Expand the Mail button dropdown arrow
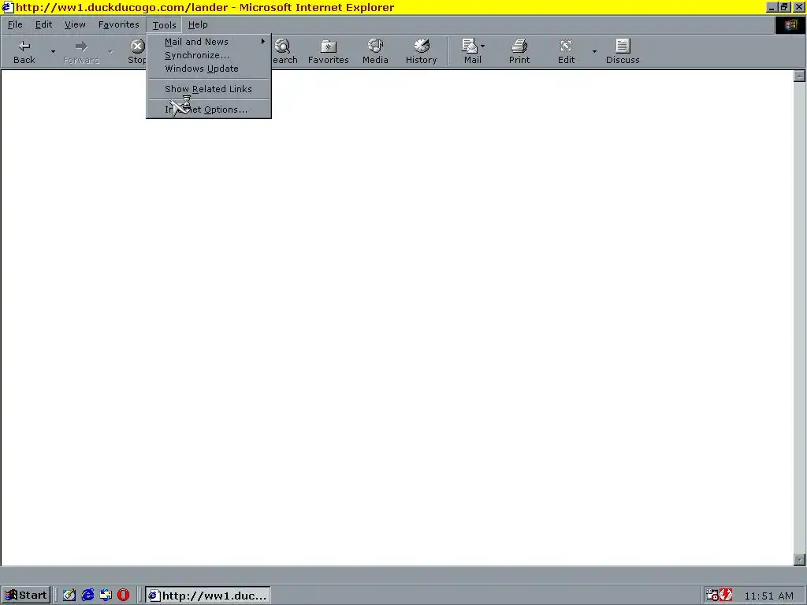This screenshot has width=807, height=605. click(483, 46)
